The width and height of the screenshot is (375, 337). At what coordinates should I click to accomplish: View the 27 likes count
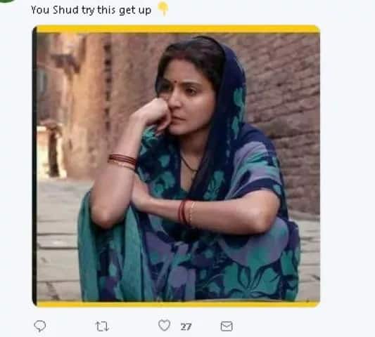(186, 326)
